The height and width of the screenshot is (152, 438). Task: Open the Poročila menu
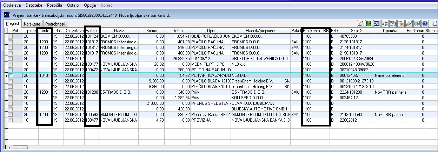point(55,6)
